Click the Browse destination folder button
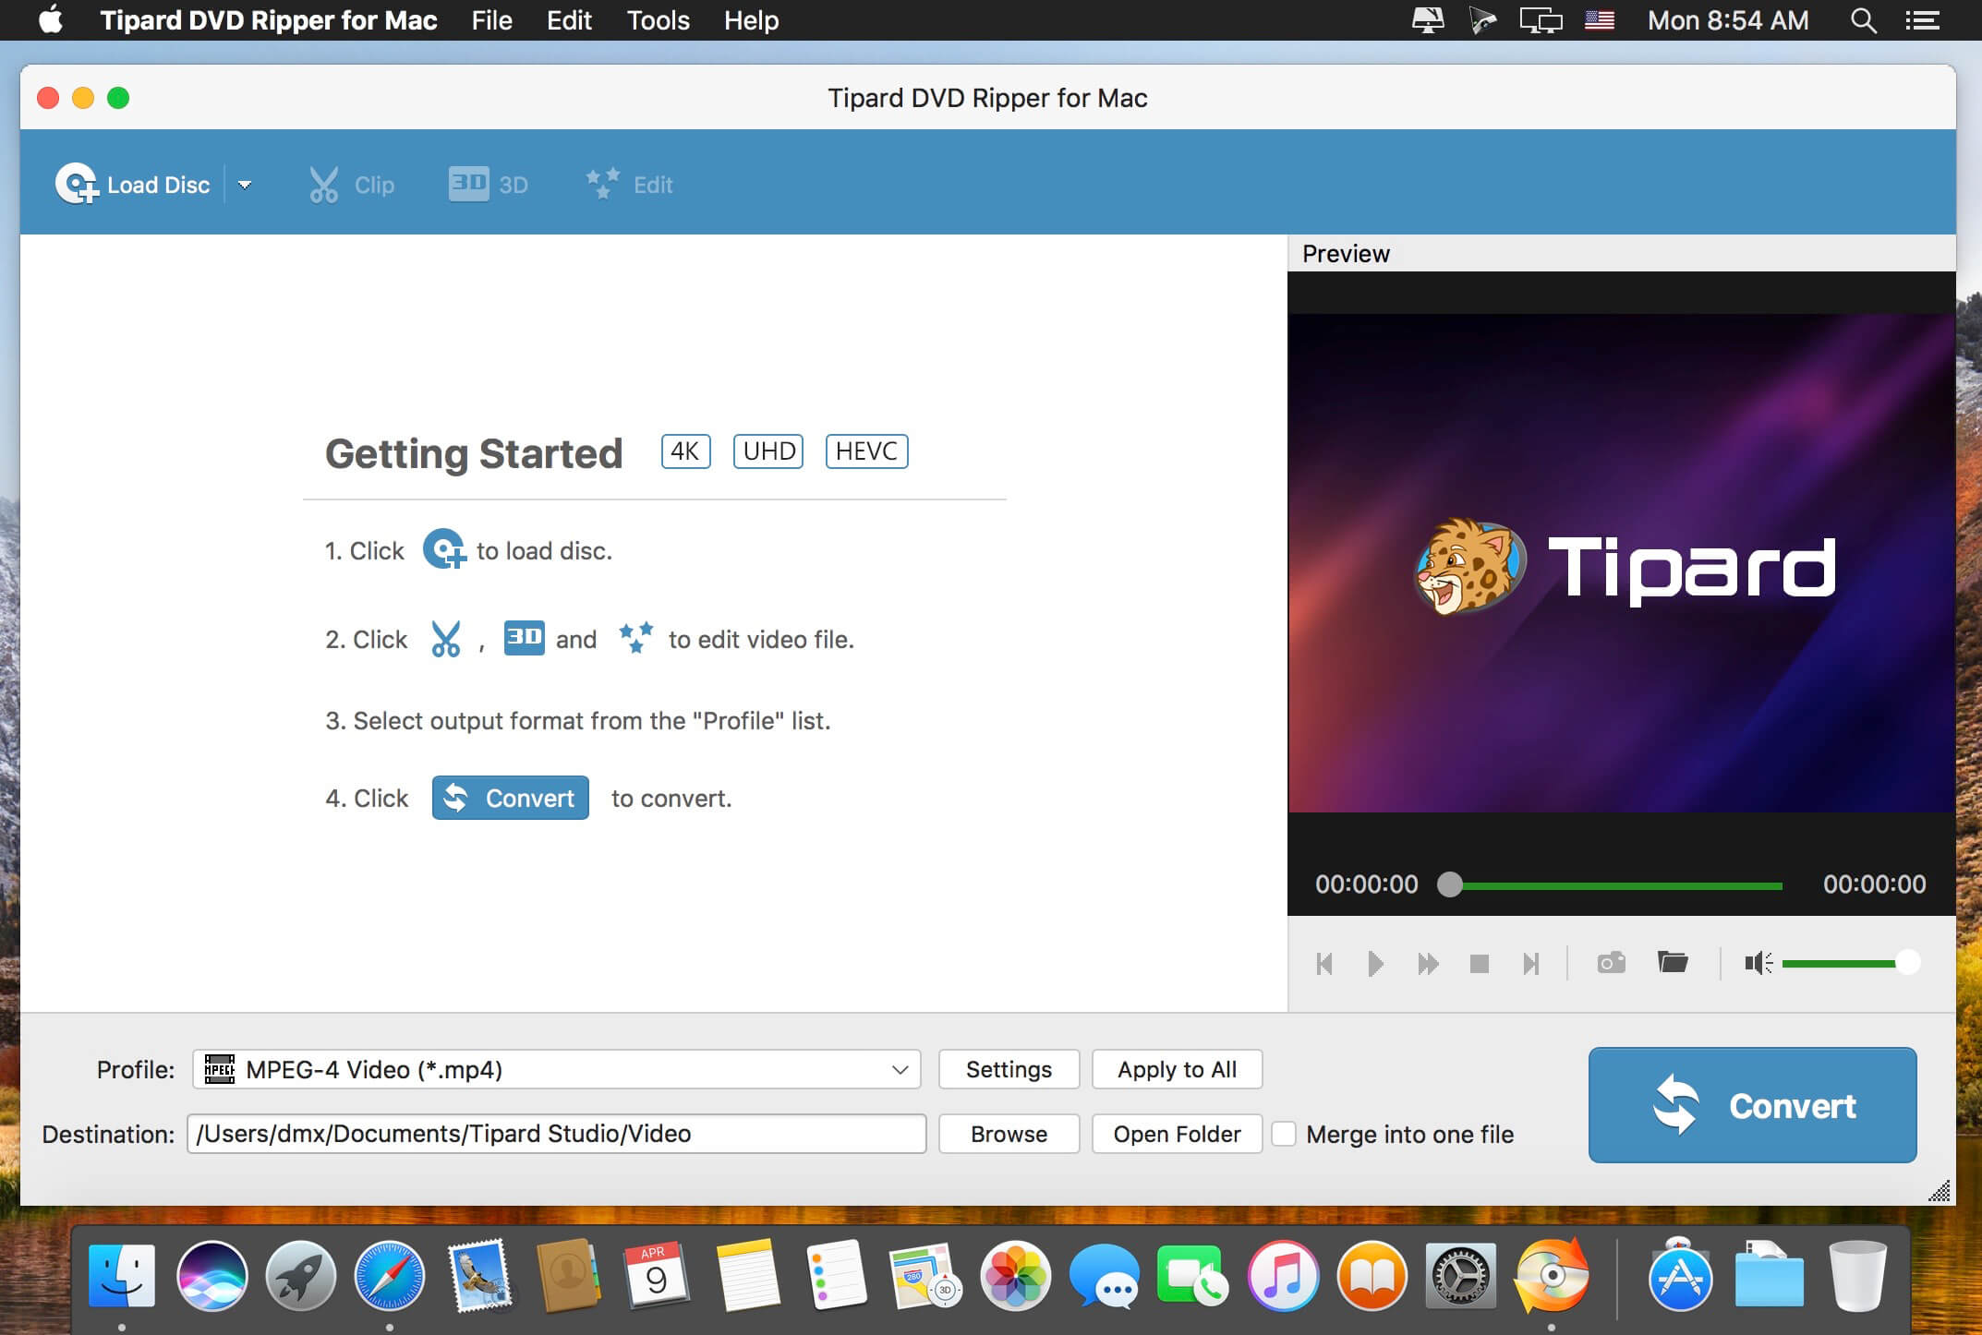This screenshot has height=1335, width=1982. click(1008, 1134)
